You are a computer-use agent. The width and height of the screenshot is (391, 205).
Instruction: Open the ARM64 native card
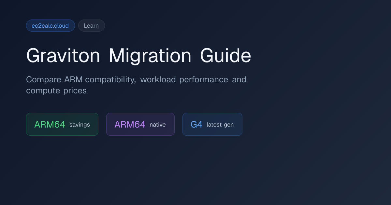coord(140,124)
